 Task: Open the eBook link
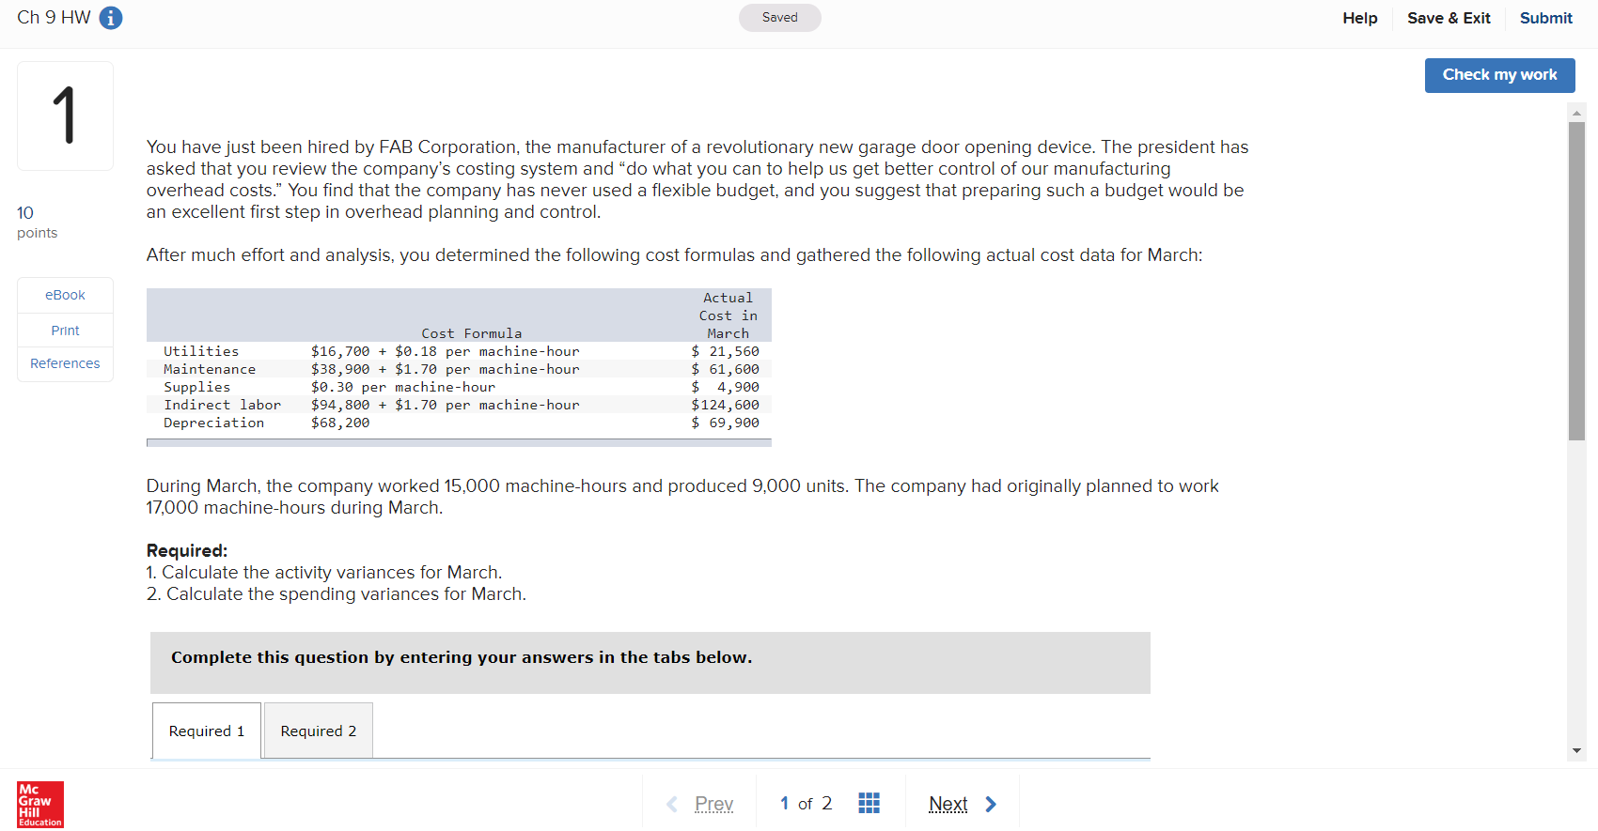[x=65, y=294]
